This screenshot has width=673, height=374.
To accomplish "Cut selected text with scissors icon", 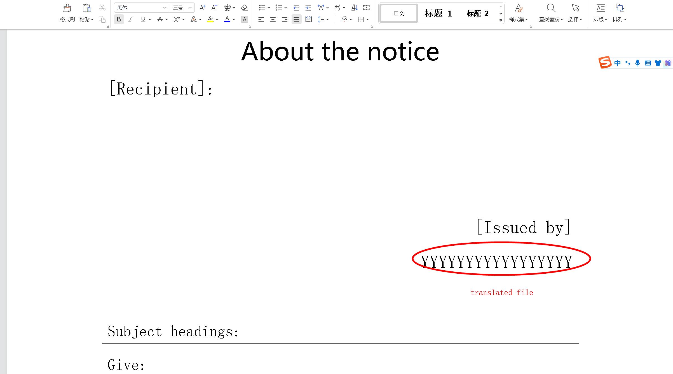I will (102, 8).
